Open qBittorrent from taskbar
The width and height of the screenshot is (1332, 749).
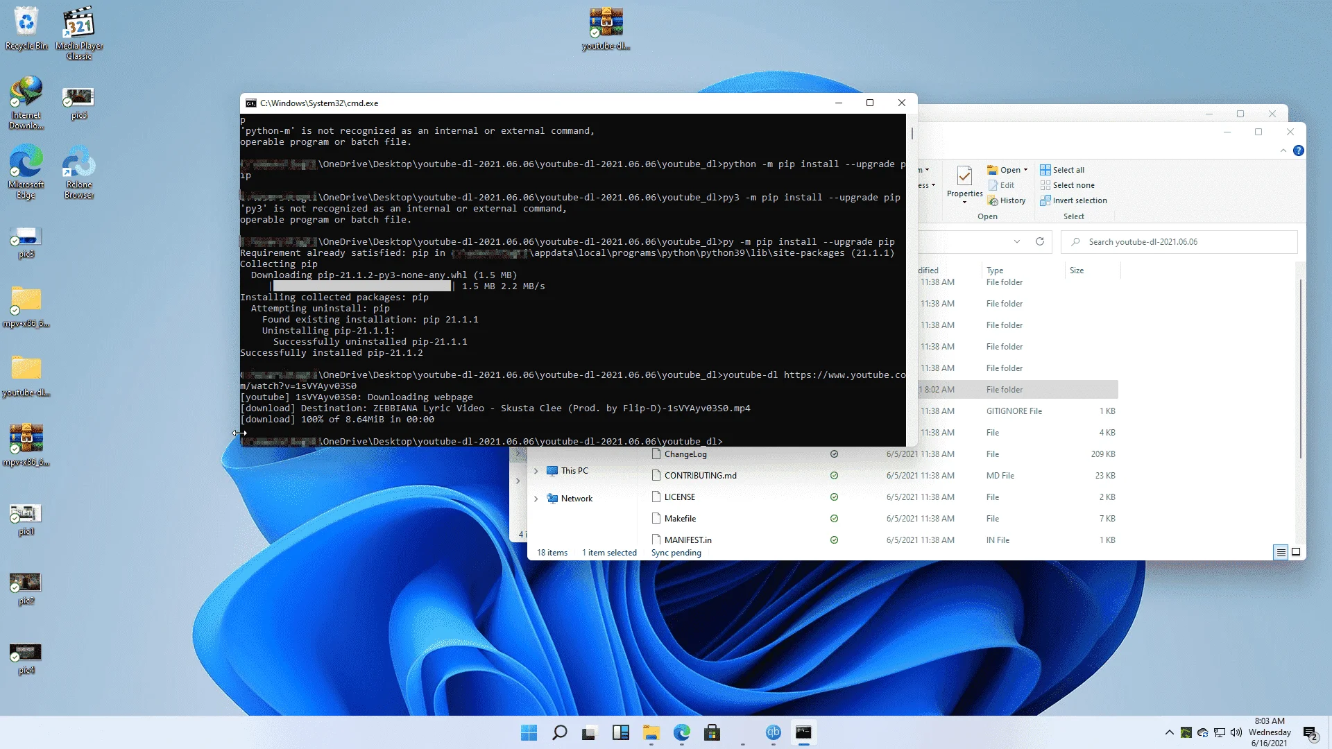pos(773,732)
